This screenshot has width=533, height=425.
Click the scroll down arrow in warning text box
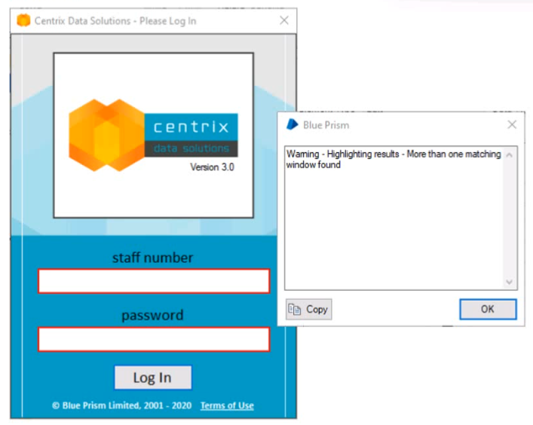pos(509,282)
